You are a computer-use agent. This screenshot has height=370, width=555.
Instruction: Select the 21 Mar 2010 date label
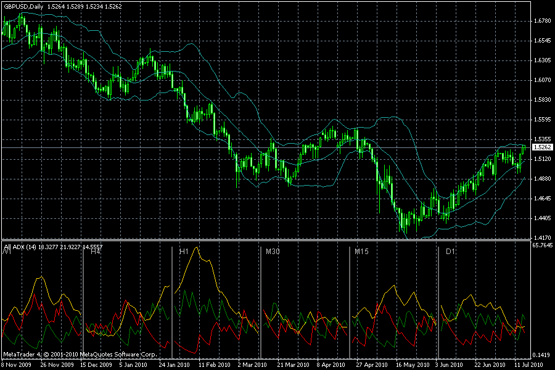click(293, 364)
